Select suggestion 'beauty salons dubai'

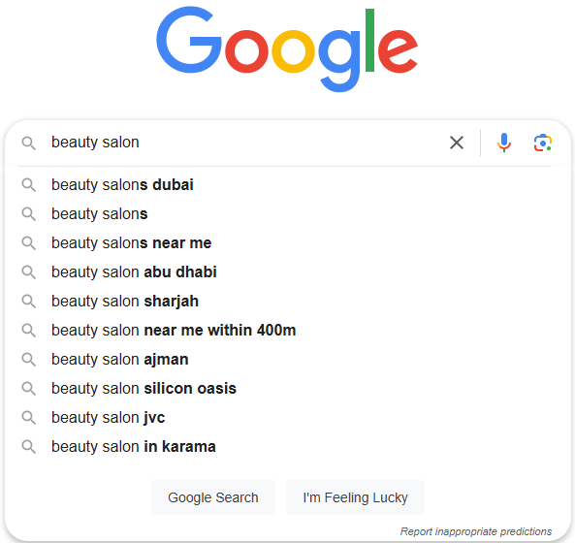tap(287, 185)
